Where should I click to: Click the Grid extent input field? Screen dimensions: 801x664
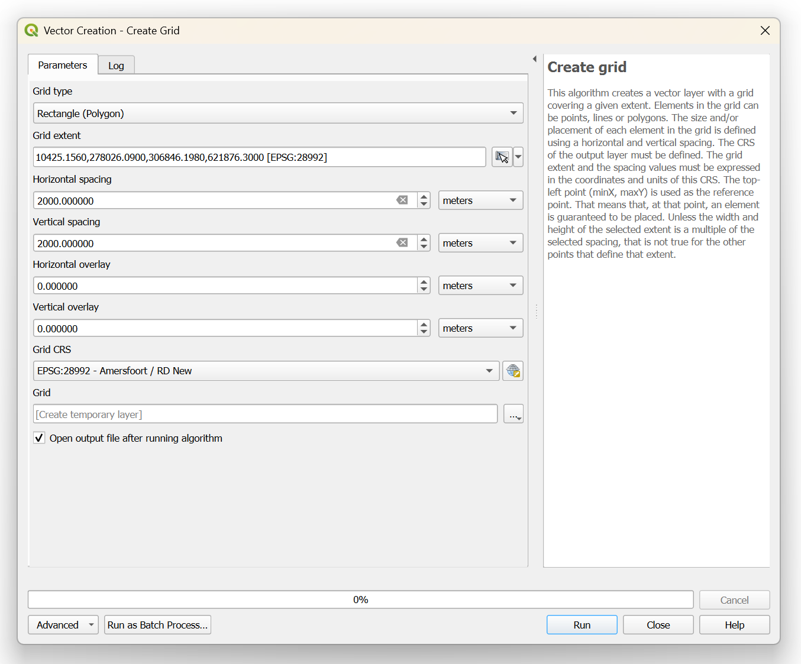pyautogui.click(x=259, y=157)
